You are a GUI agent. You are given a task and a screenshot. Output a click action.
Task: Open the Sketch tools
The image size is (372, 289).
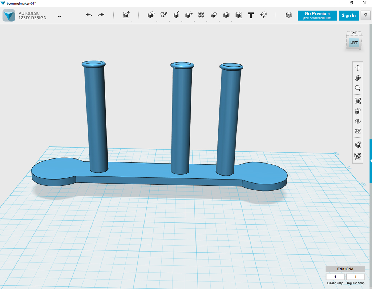click(x=164, y=15)
